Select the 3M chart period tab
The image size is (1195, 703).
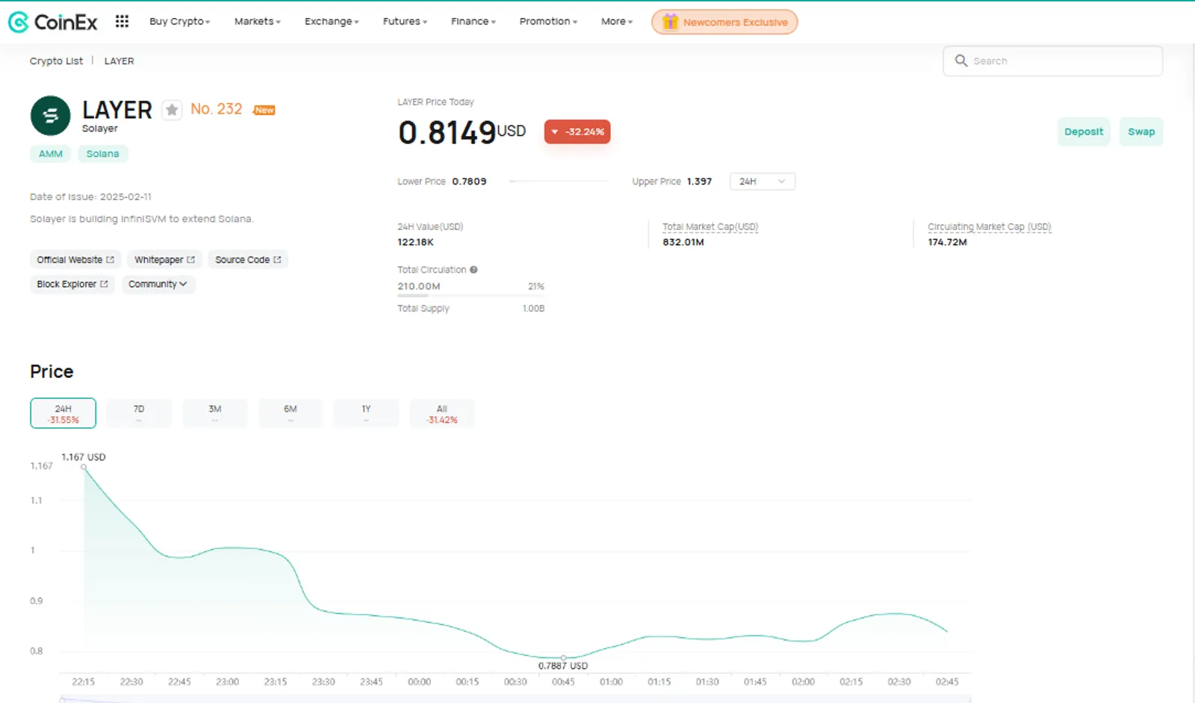[x=215, y=413]
